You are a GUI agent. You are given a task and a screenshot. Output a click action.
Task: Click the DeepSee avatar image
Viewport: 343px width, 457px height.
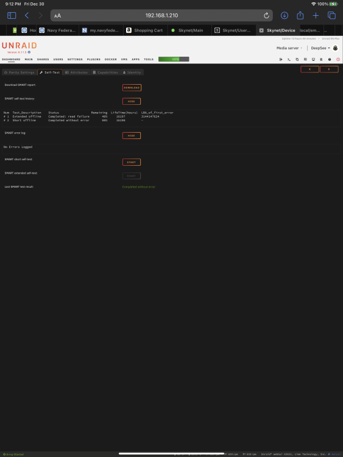(336, 48)
